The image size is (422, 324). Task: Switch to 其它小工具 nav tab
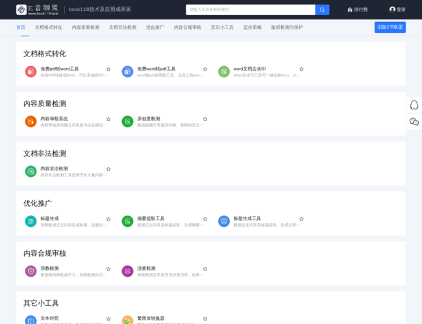[x=222, y=27]
